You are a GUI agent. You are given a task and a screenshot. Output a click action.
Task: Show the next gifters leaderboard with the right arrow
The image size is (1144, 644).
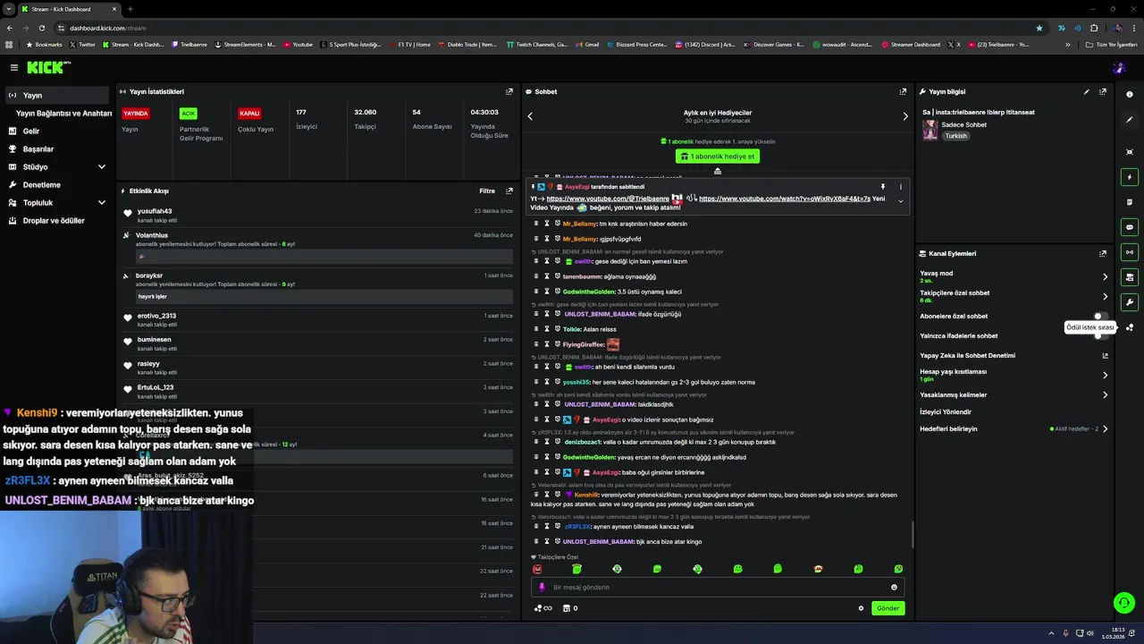tap(904, 116)
